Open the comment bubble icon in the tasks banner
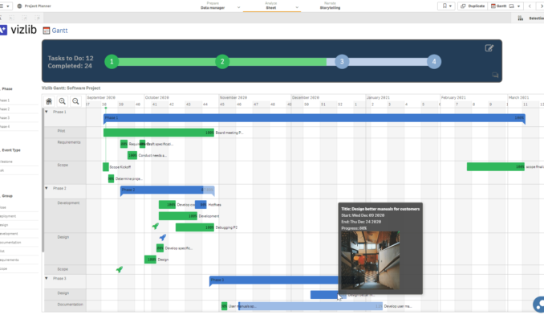This screenshot has height=315, width=544. tap(495, 75)
